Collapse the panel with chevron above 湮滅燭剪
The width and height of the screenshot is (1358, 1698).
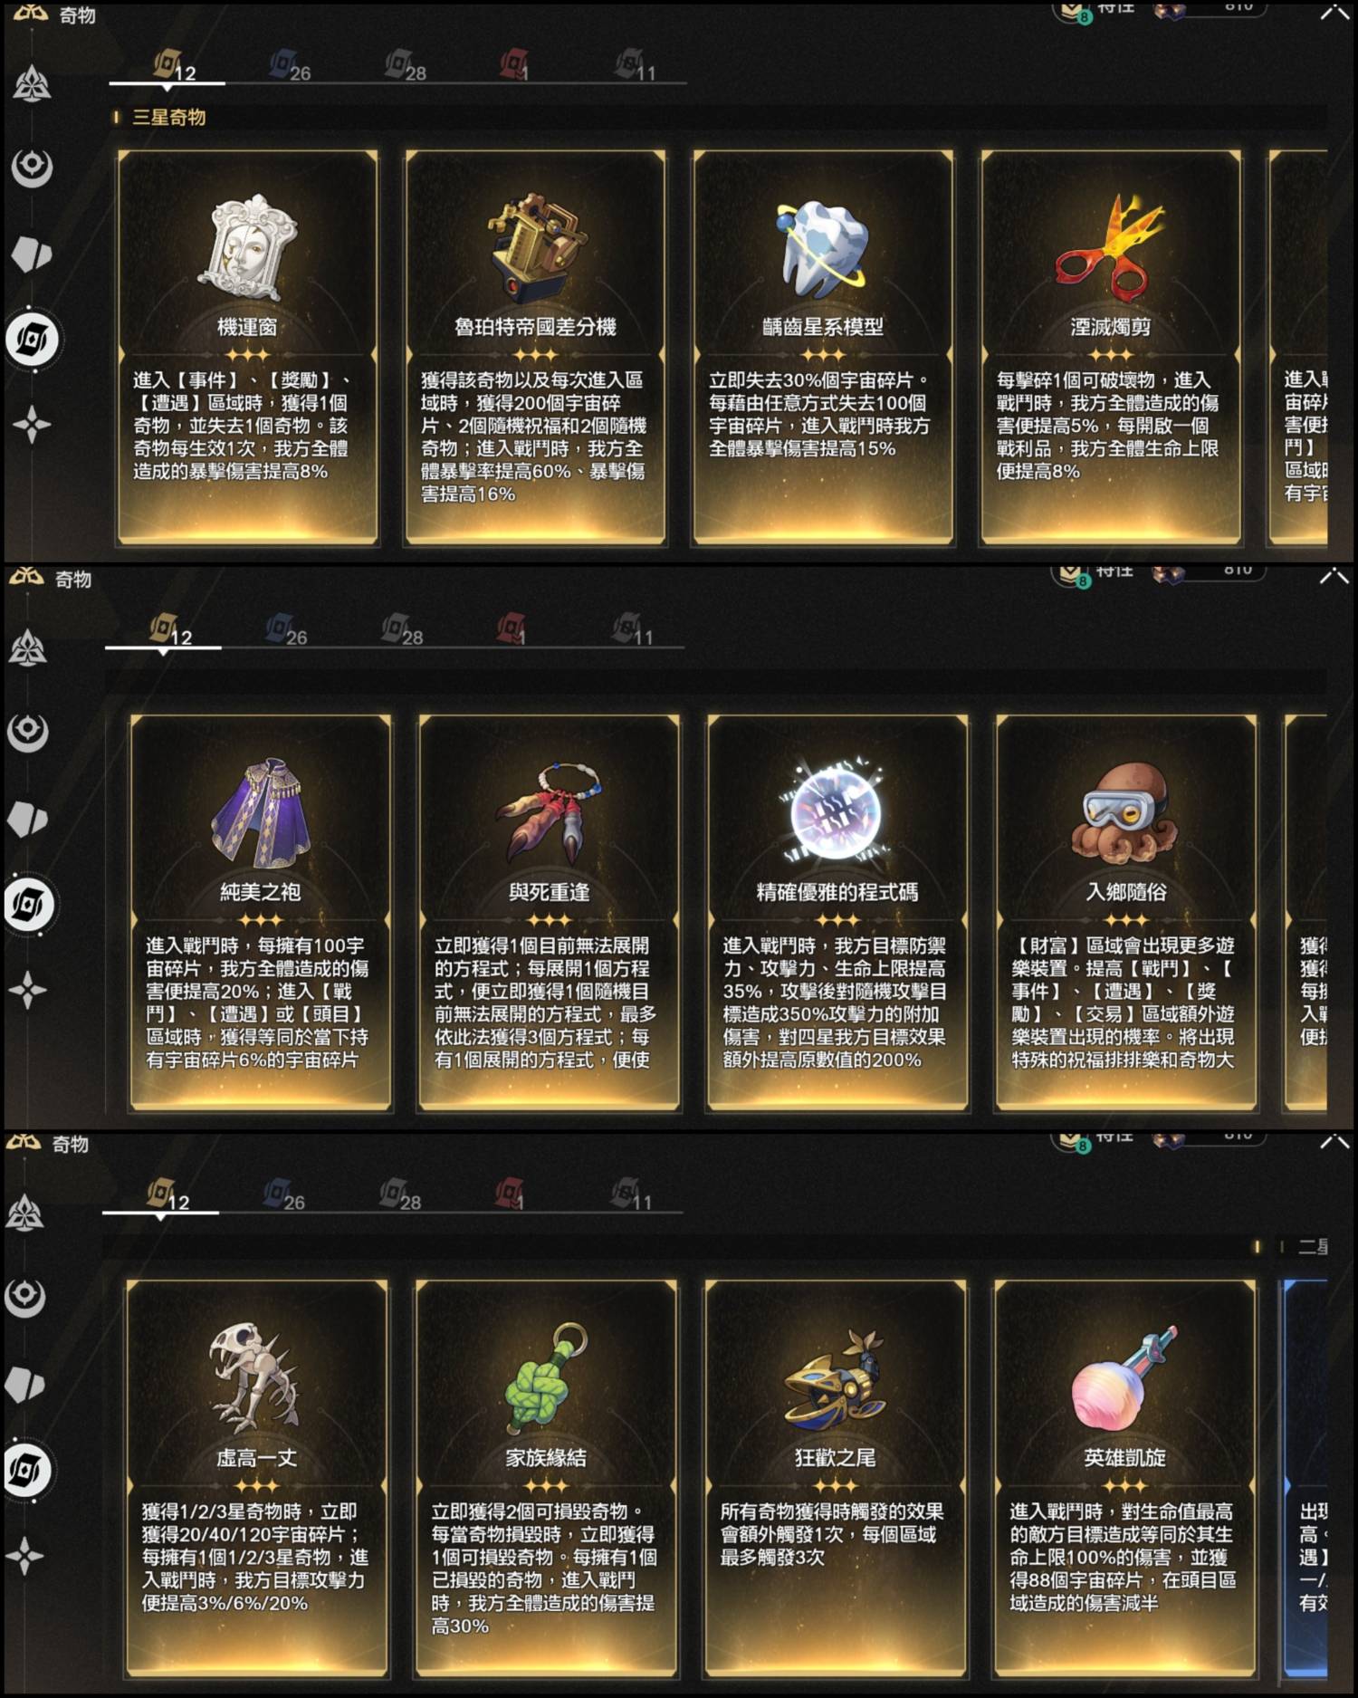point(1334,11)
